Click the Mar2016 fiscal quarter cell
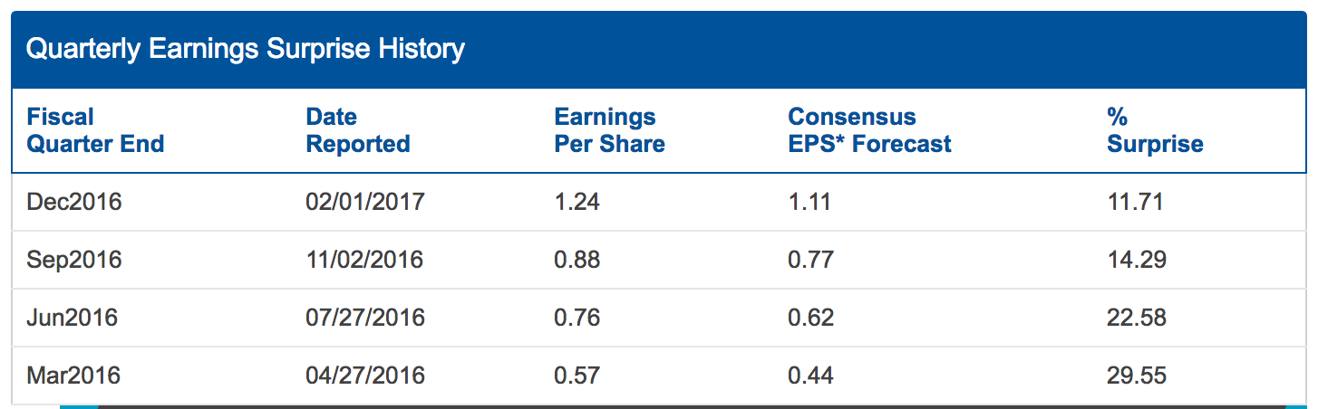The width and height of the screenshot is (1318, 409). click(x=73, y=375)
